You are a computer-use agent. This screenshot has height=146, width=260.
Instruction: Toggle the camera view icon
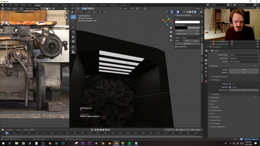pyautogui.click(x=171, y=36)
